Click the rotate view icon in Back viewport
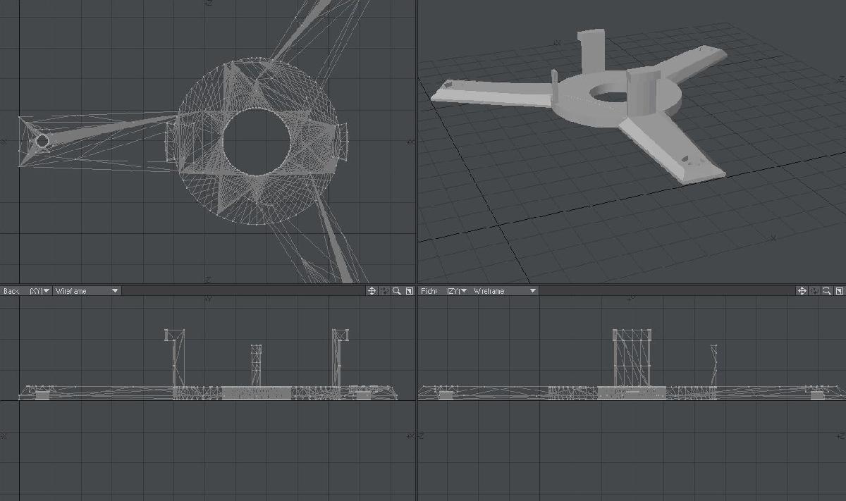The image size is (846, 501). pyautogui.click(x=384, y=291)
